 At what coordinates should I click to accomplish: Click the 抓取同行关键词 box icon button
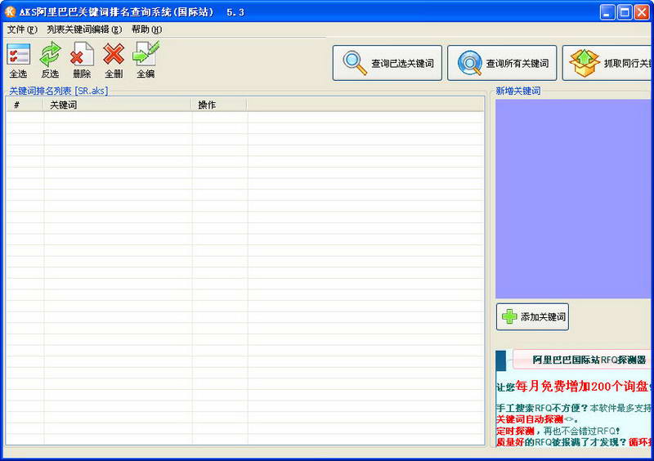pos(609,63)
